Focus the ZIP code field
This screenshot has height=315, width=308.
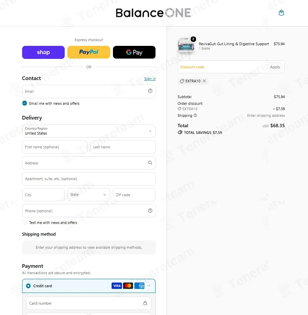pyautogui.click(x=134, y=195)
